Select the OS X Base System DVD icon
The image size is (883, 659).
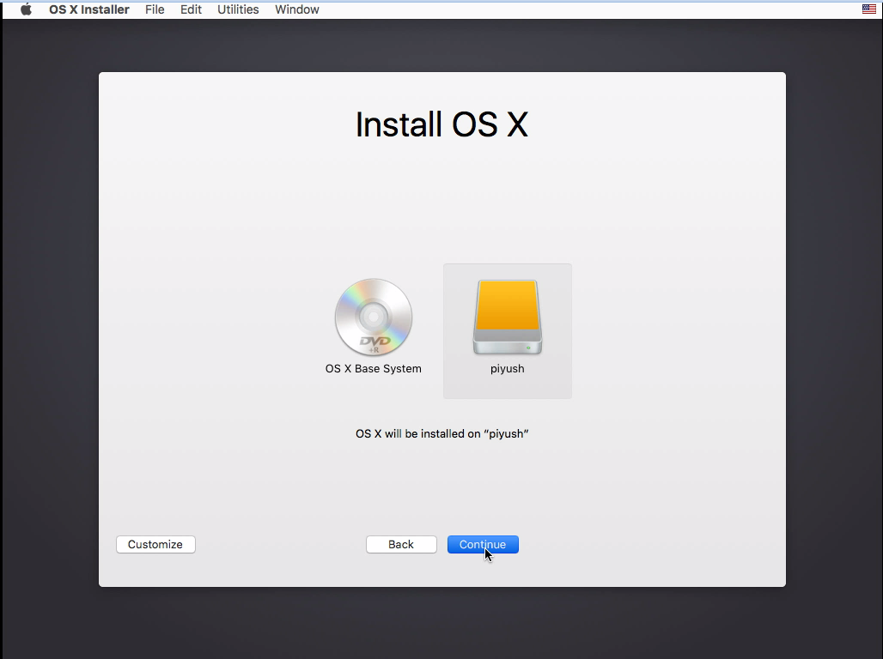374,317
